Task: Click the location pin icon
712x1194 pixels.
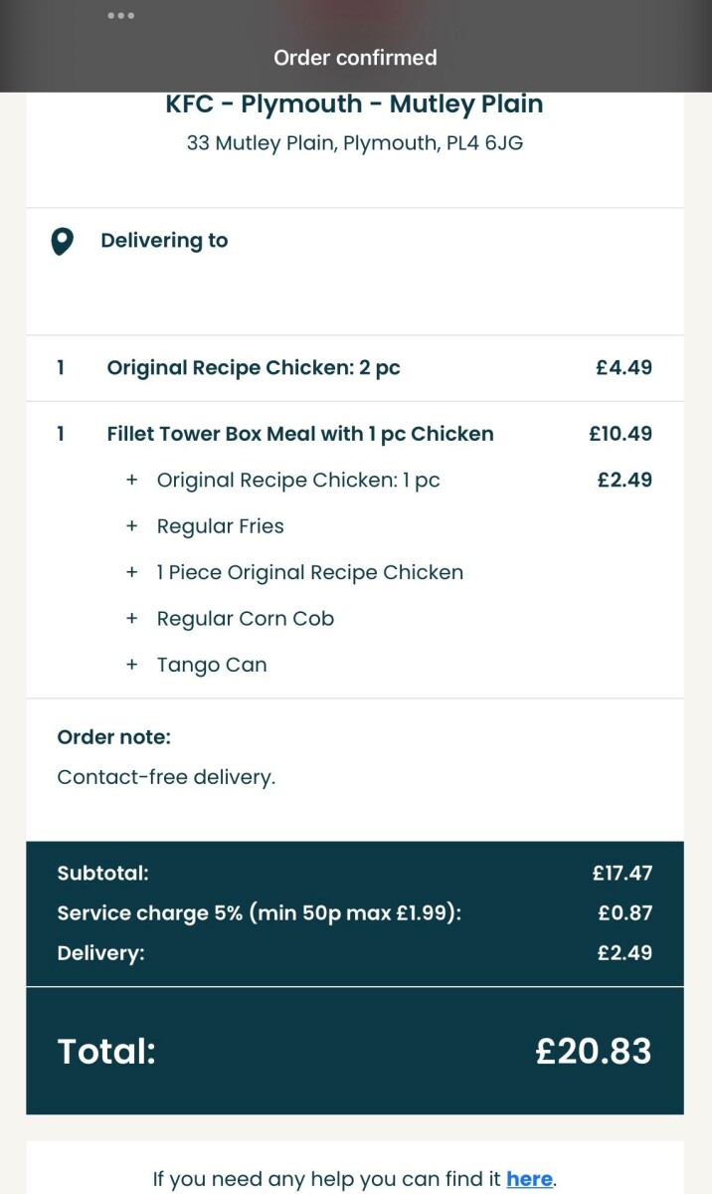Action: tap(63, 241)
